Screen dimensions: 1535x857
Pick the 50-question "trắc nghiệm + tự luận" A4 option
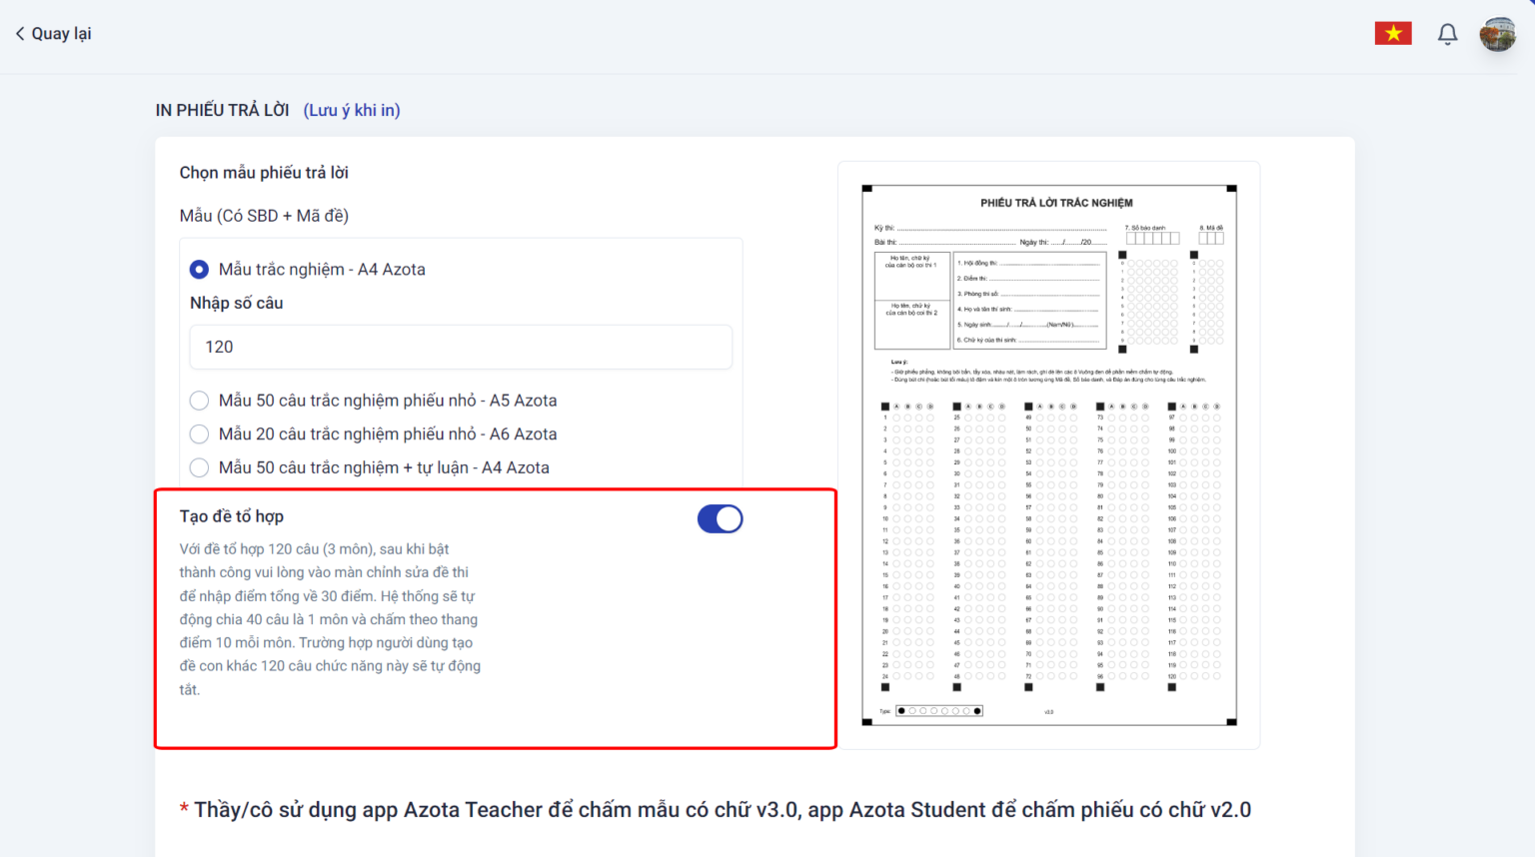(x=200, y=467)
